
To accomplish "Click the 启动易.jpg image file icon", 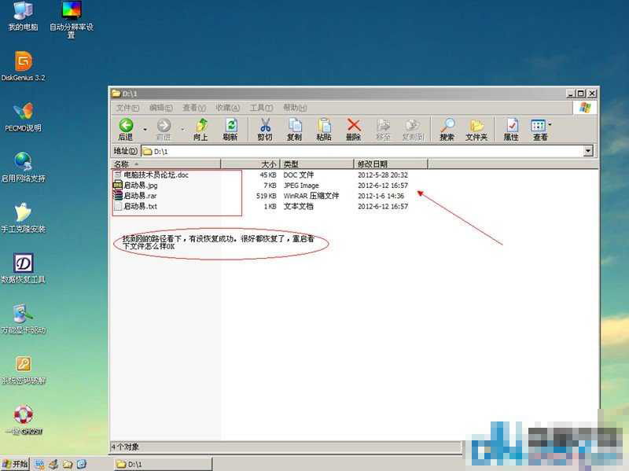I will pos(117,186).
